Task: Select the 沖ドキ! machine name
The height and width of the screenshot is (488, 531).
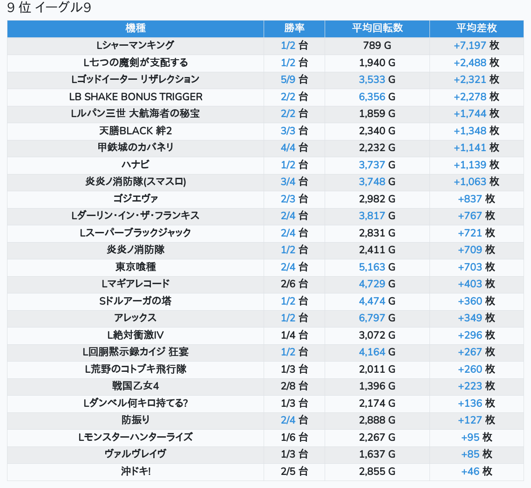Action: click(x=136, y=471)
